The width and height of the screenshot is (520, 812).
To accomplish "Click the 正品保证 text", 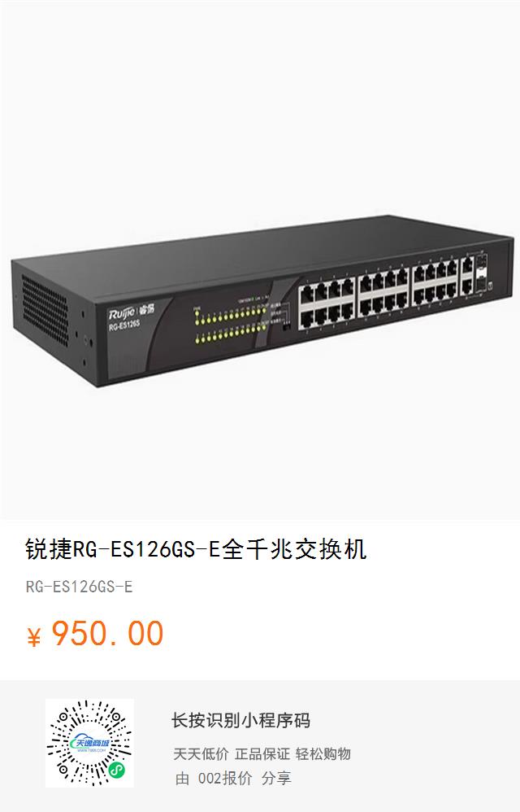I will pyautogui.click(x=262, y=754).
